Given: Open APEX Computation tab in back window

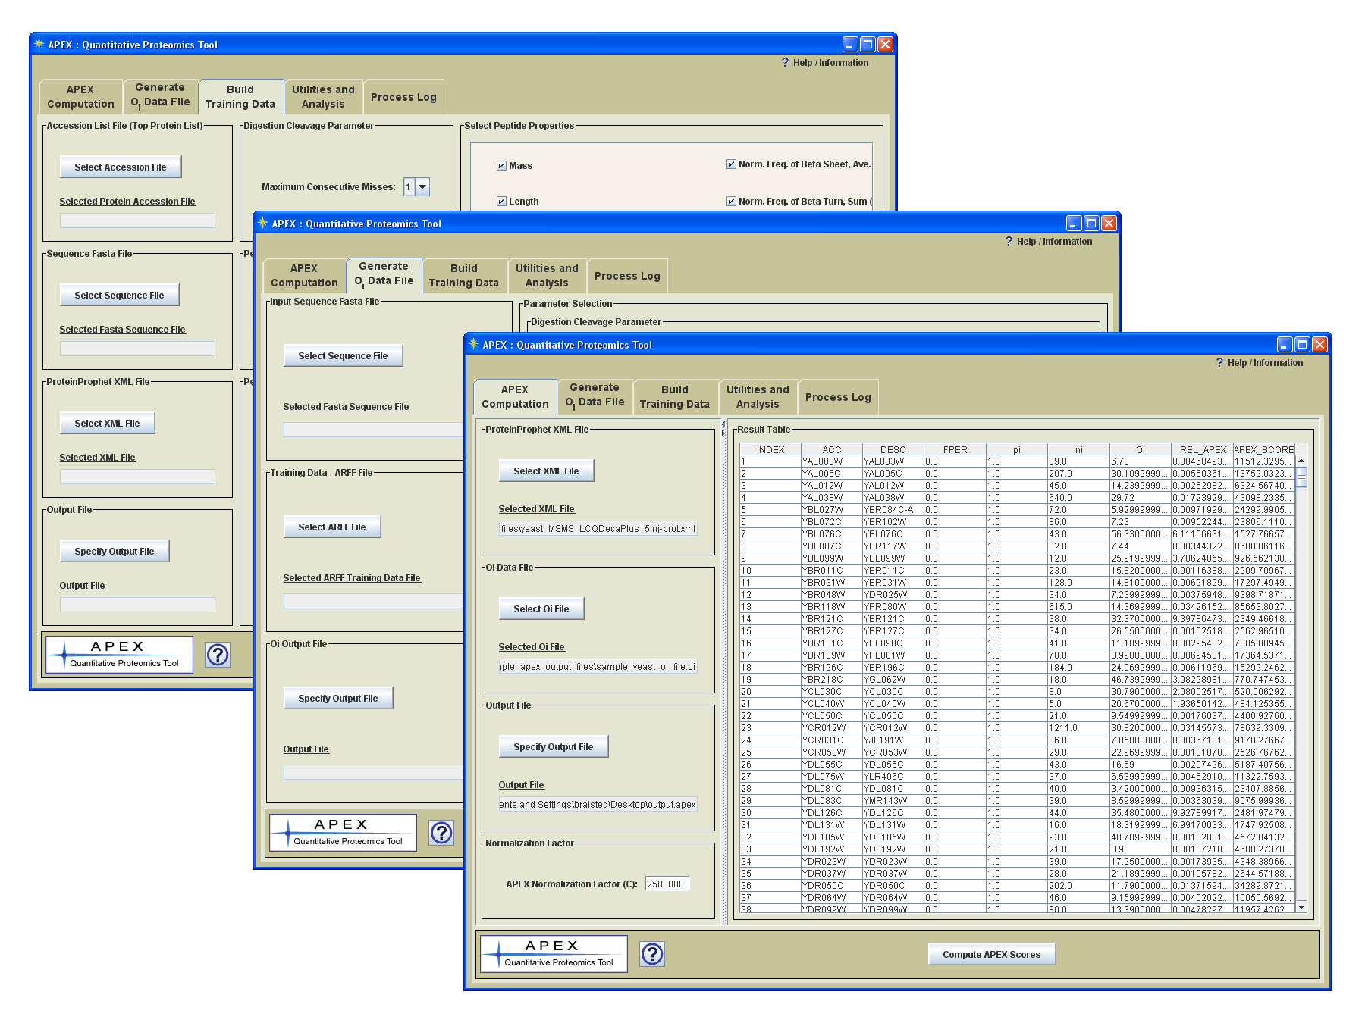Looking at the screenshot, I should pos(80,97).
